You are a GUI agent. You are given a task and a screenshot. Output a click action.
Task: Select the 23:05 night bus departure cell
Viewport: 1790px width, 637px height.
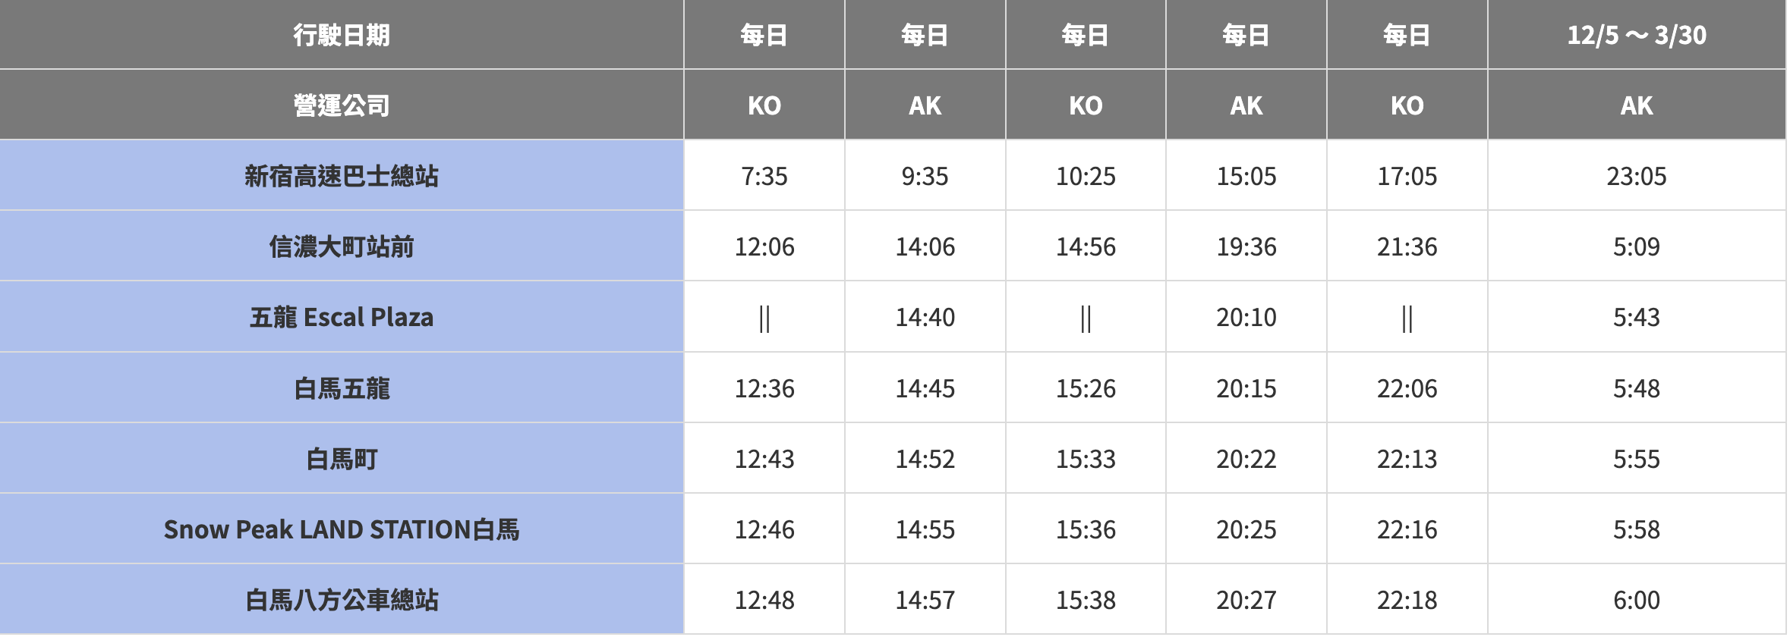pyautogui.click(x=1636, y=176)
